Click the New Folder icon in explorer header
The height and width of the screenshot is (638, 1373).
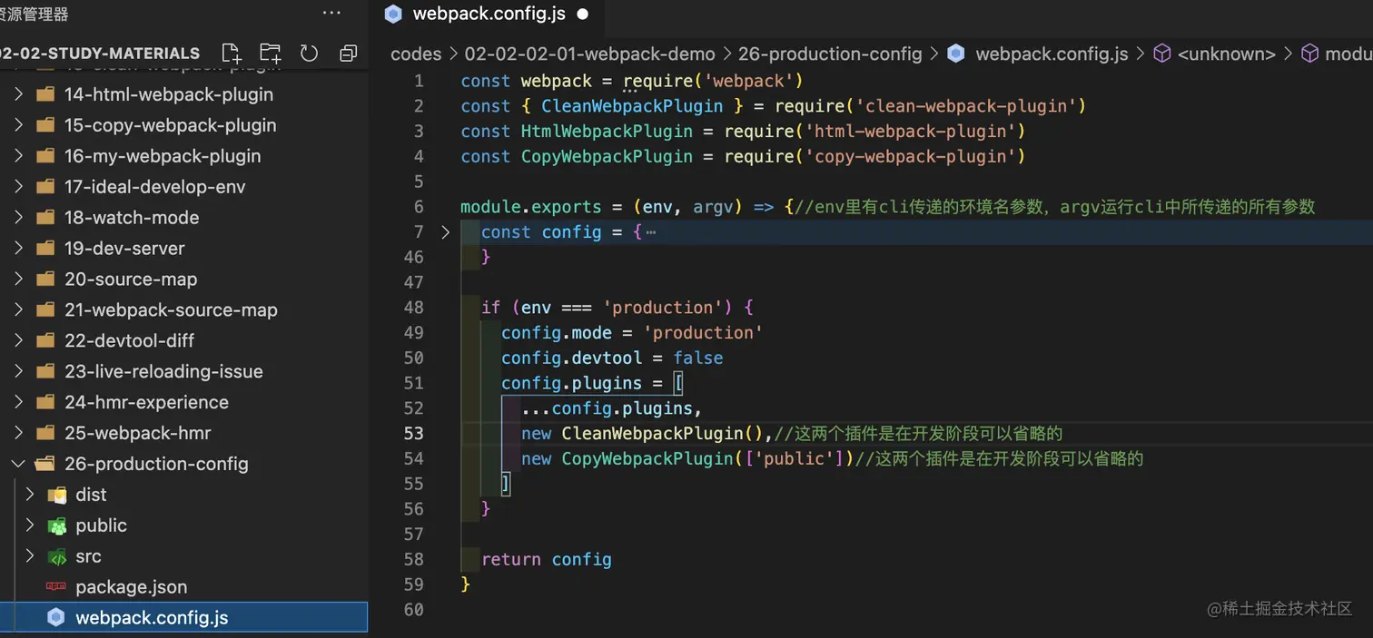[270, 53]
